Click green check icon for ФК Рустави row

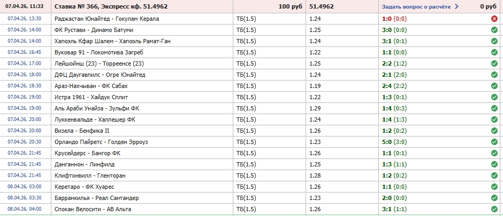click(x=494, y=30)
